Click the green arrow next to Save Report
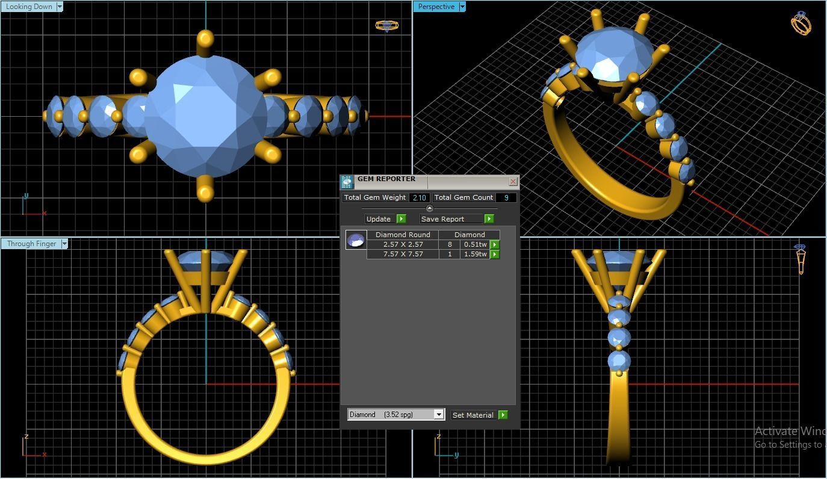827x479 pixels. pyautogui.click(x=489, y=219)
